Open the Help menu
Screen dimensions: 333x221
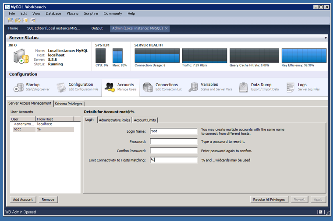click(x=131, y=14)
